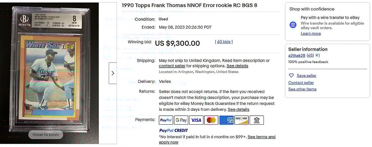Click Save seller link
372x147 pixels.
click(x=306, y=76)
